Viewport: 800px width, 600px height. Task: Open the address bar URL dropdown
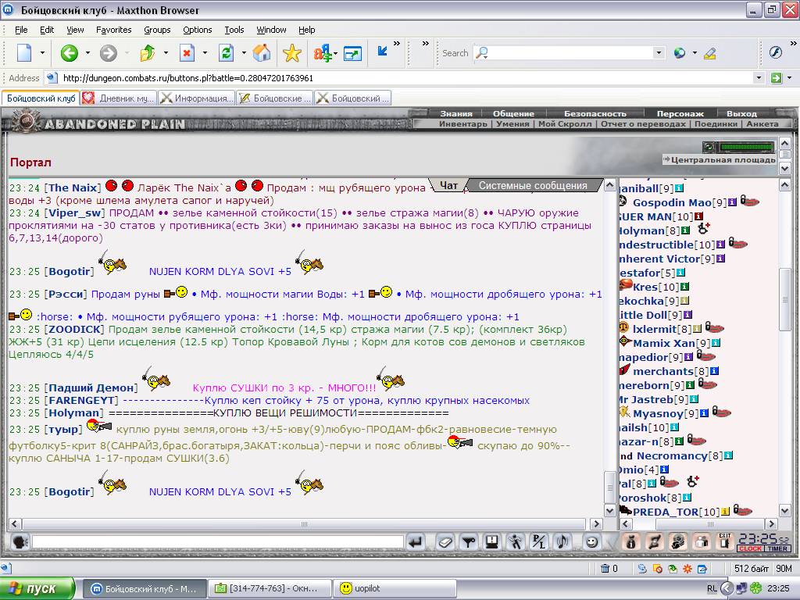click(x=759, y=78)
